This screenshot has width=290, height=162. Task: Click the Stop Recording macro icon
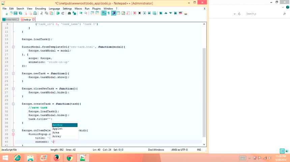tap(140, 13)
